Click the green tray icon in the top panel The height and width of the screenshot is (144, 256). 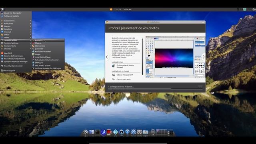pyautogui.click(x=245, y=10)
